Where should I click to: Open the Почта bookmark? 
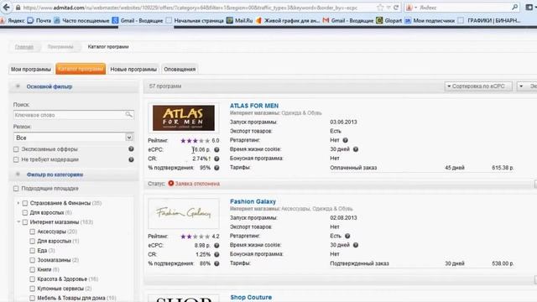[39, 20]
